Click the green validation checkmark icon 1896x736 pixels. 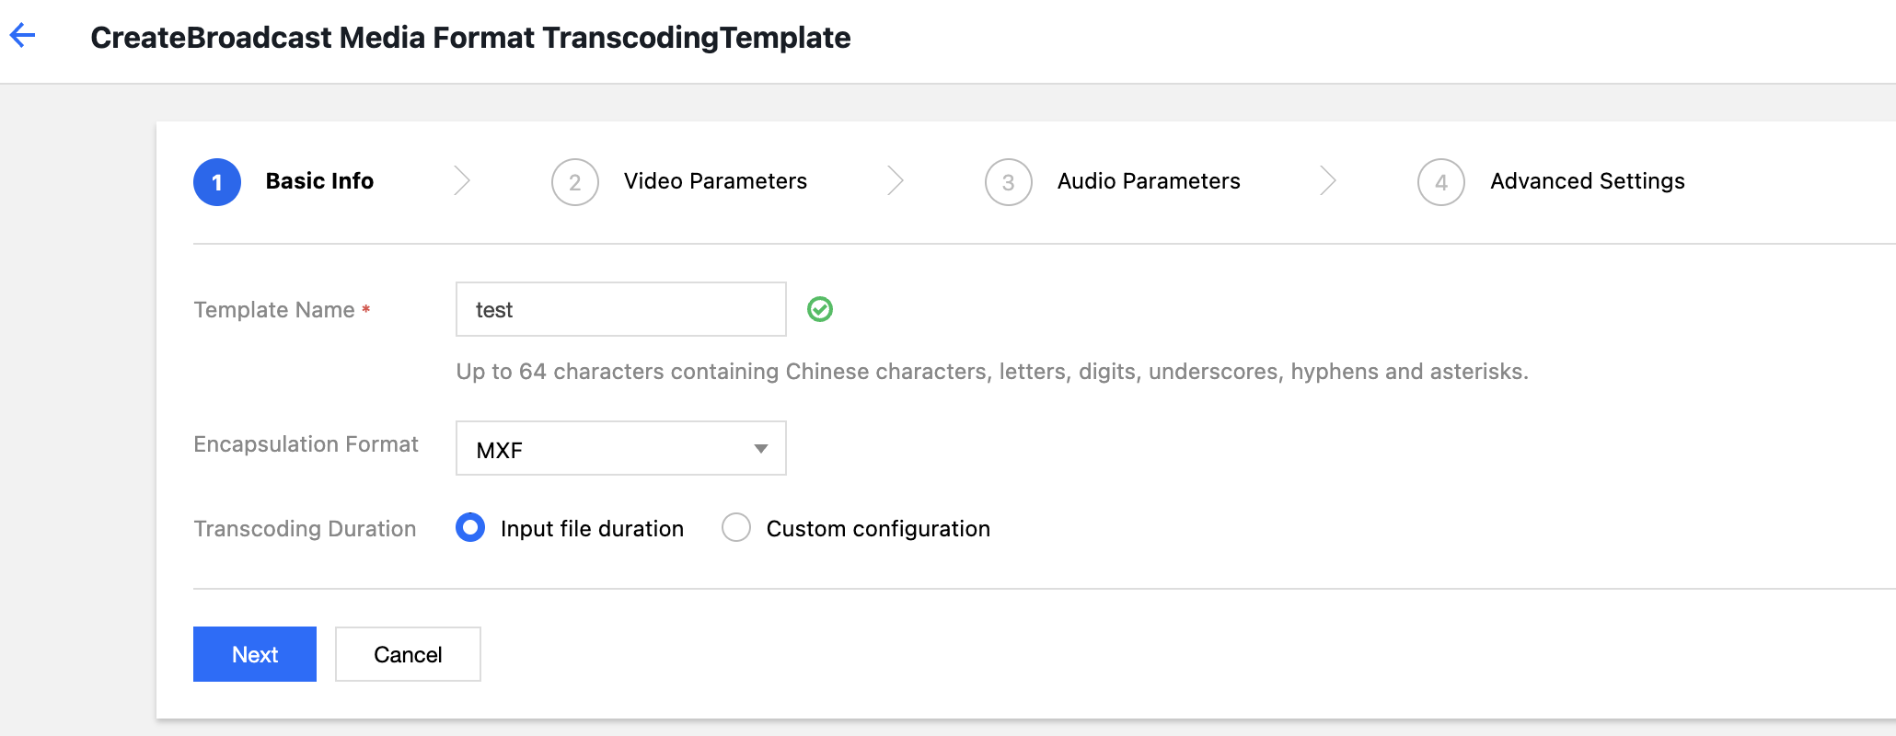pos(820,309)
